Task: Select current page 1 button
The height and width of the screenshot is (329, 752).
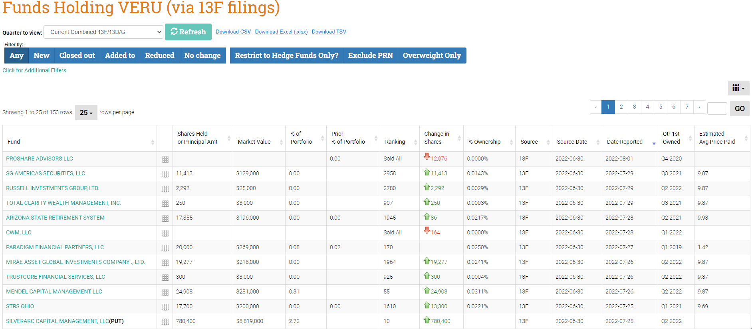Action: click(x=608, y=107)
